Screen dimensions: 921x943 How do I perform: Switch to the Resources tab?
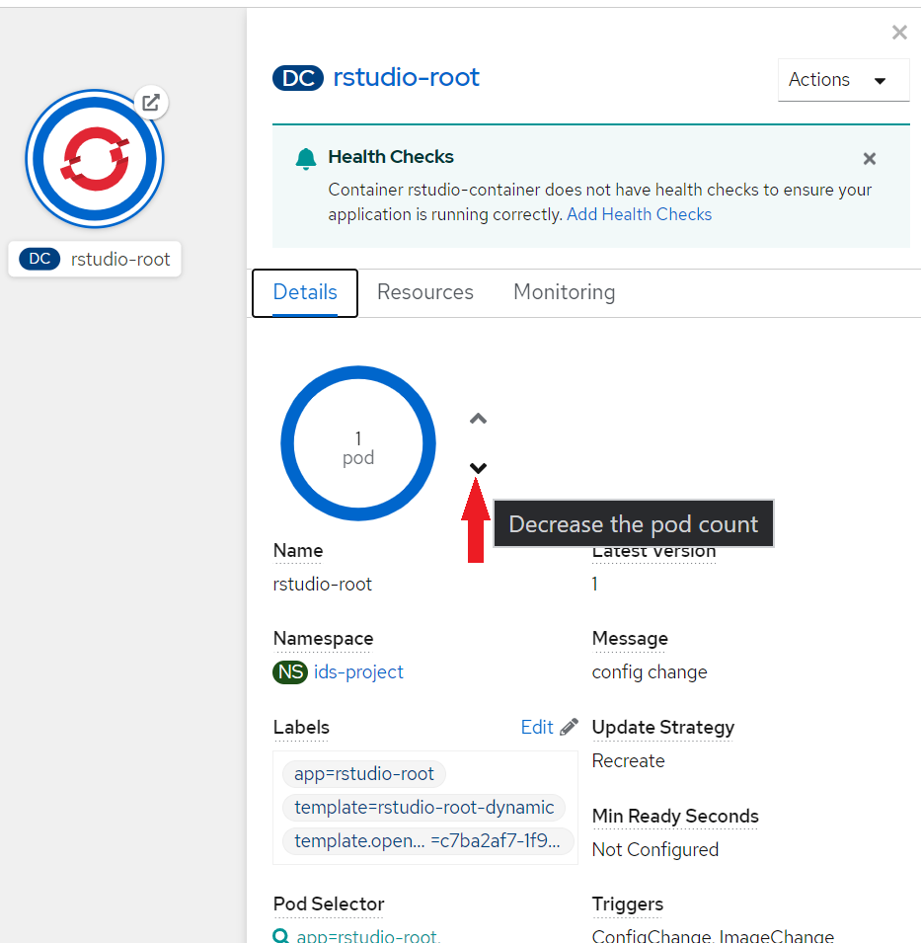point(425,292)
